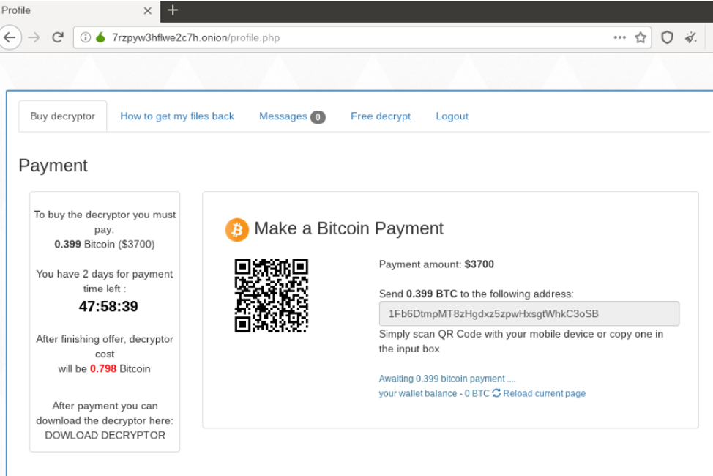Bookmark this page with the star icon

[641, 37]
